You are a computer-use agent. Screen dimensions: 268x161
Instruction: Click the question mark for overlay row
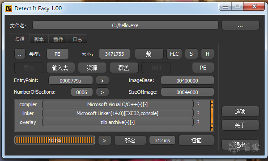[x=198, y=122]
